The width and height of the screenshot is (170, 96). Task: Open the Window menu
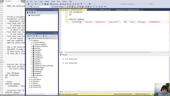pos(65,1)
